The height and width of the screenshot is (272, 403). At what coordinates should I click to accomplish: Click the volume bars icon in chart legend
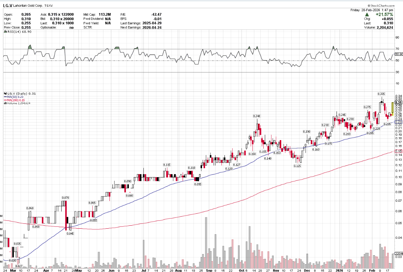(x=4, y=103)
